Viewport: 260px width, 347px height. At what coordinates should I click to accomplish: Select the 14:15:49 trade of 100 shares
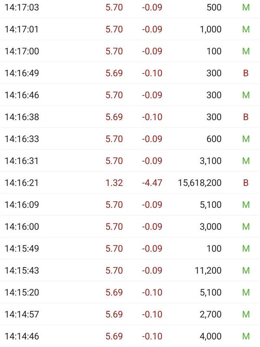[x=130, y=249]
